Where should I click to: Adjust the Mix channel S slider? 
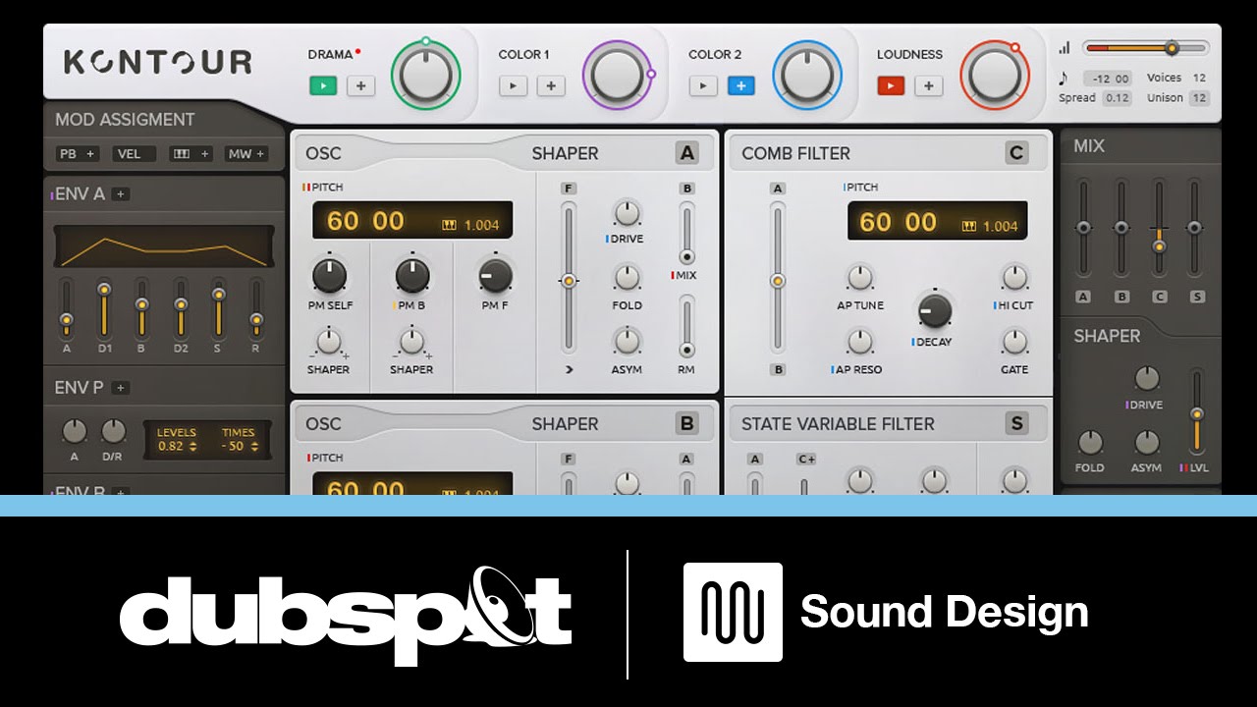click(x=1195, y=229)
